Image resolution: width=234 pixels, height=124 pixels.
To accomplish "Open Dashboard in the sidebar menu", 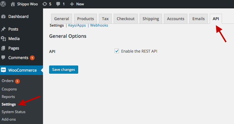I will click(x=18, y=17).
